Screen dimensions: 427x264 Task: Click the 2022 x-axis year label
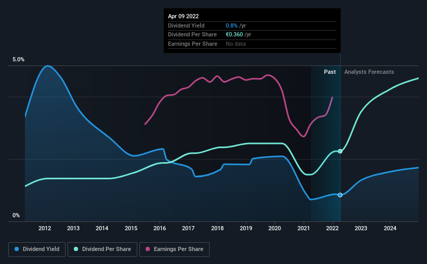(332, 228)
